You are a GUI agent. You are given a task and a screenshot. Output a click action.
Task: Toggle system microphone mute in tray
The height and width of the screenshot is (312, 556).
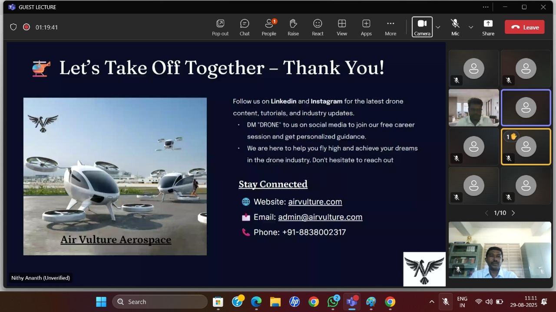[445, 302]
